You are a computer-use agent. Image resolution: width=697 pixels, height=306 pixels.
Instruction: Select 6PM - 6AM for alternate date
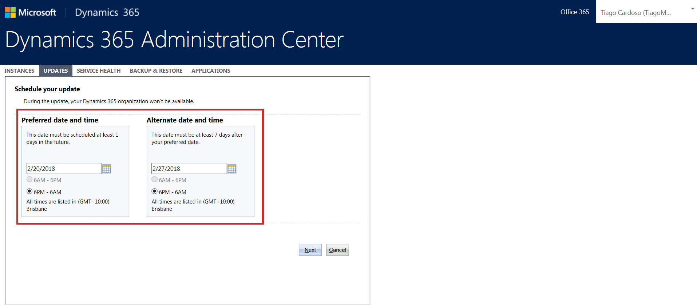pos(155,192)
